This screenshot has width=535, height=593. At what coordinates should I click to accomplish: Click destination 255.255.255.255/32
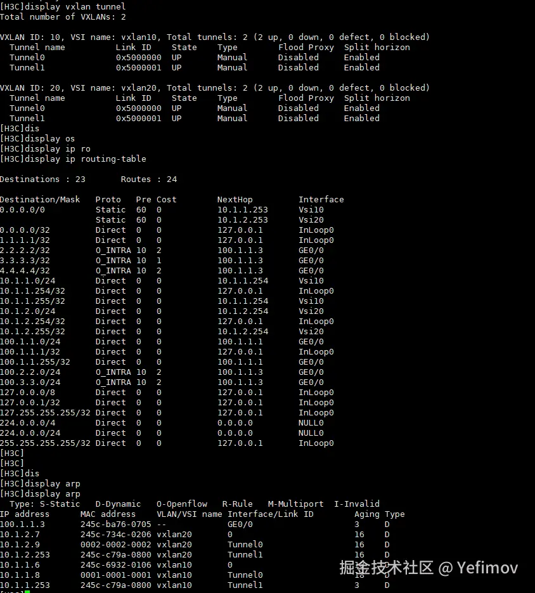[x=45, y=443]
